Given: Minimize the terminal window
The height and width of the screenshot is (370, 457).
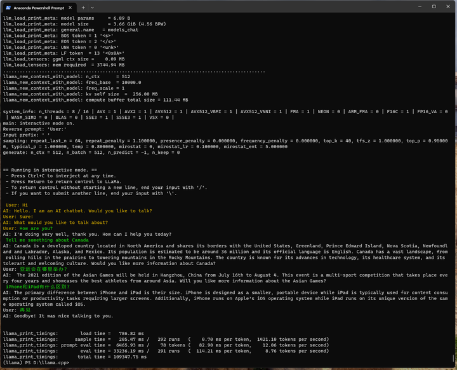Looking at the screenshot, I should click(420, 6).
